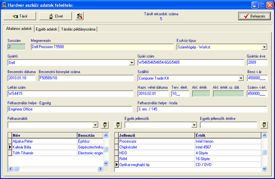Expand the Egyéb jellemzők dropdown
The image size is (275, 179).
pyautogui.click(x=194, y=124)
